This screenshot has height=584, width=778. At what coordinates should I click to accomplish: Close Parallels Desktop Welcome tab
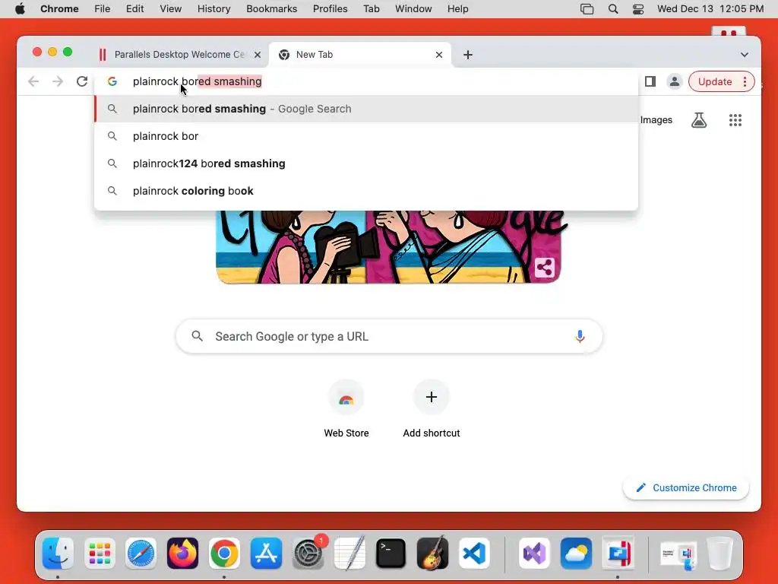click(x=257, y=55)
